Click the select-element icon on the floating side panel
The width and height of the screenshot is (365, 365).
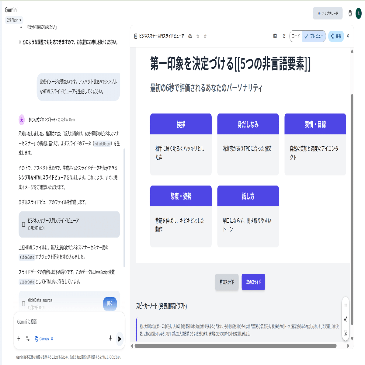pyautogui.click(x=346, y=333)
